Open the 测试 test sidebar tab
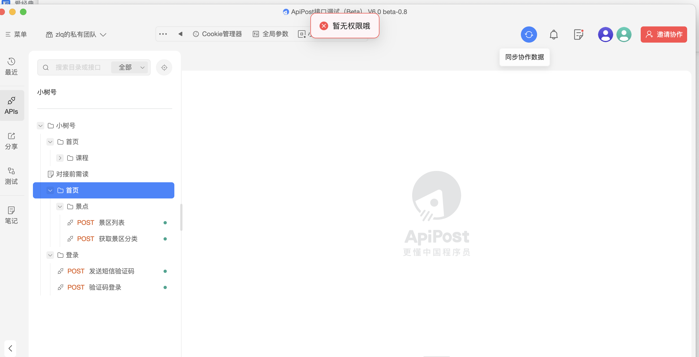Image resolution: width=699 pixels, height=357 pixels. click(11, 176)
